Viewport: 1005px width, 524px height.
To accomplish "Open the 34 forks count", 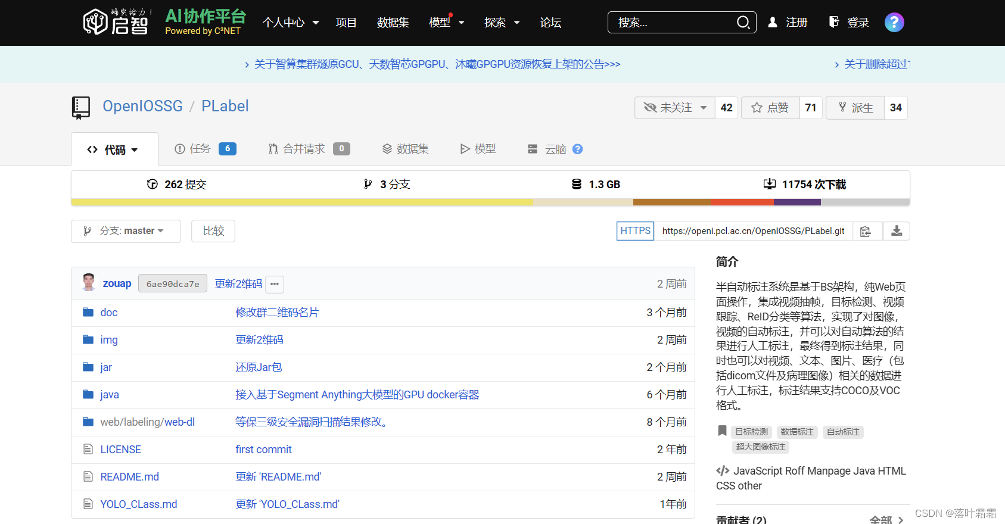I will (895, 108).
